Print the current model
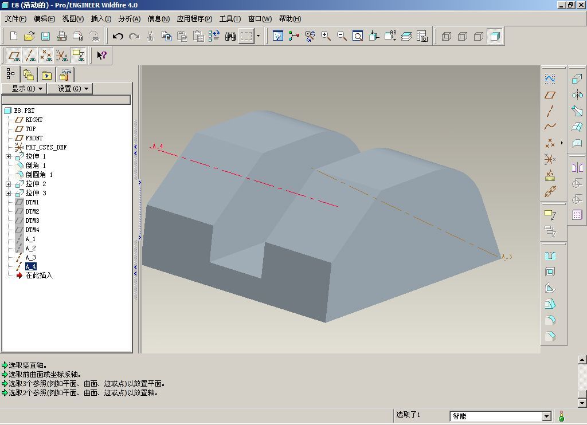Screen dimensions: 587x425 (x=61, y=36)
